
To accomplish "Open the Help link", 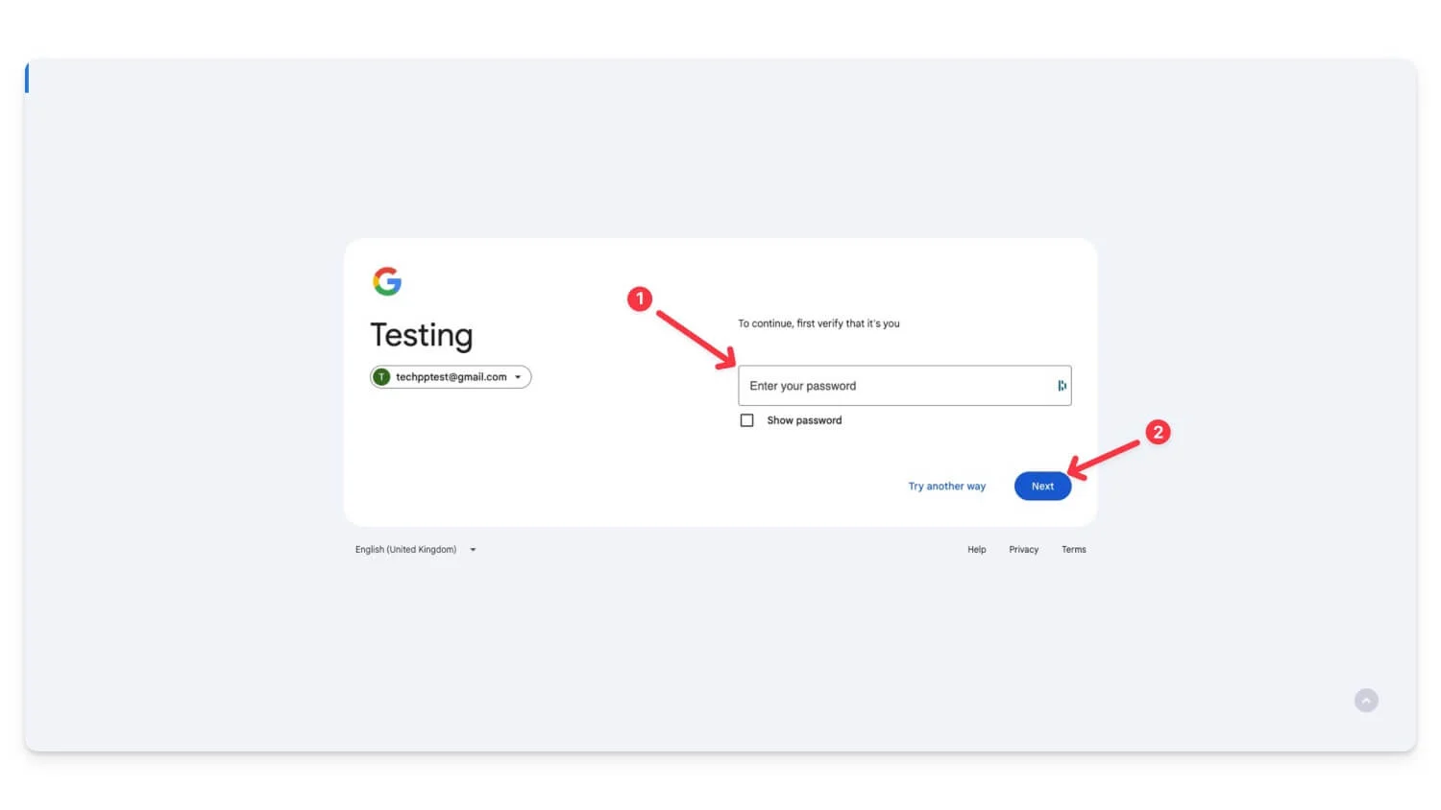I will point(976,550).
